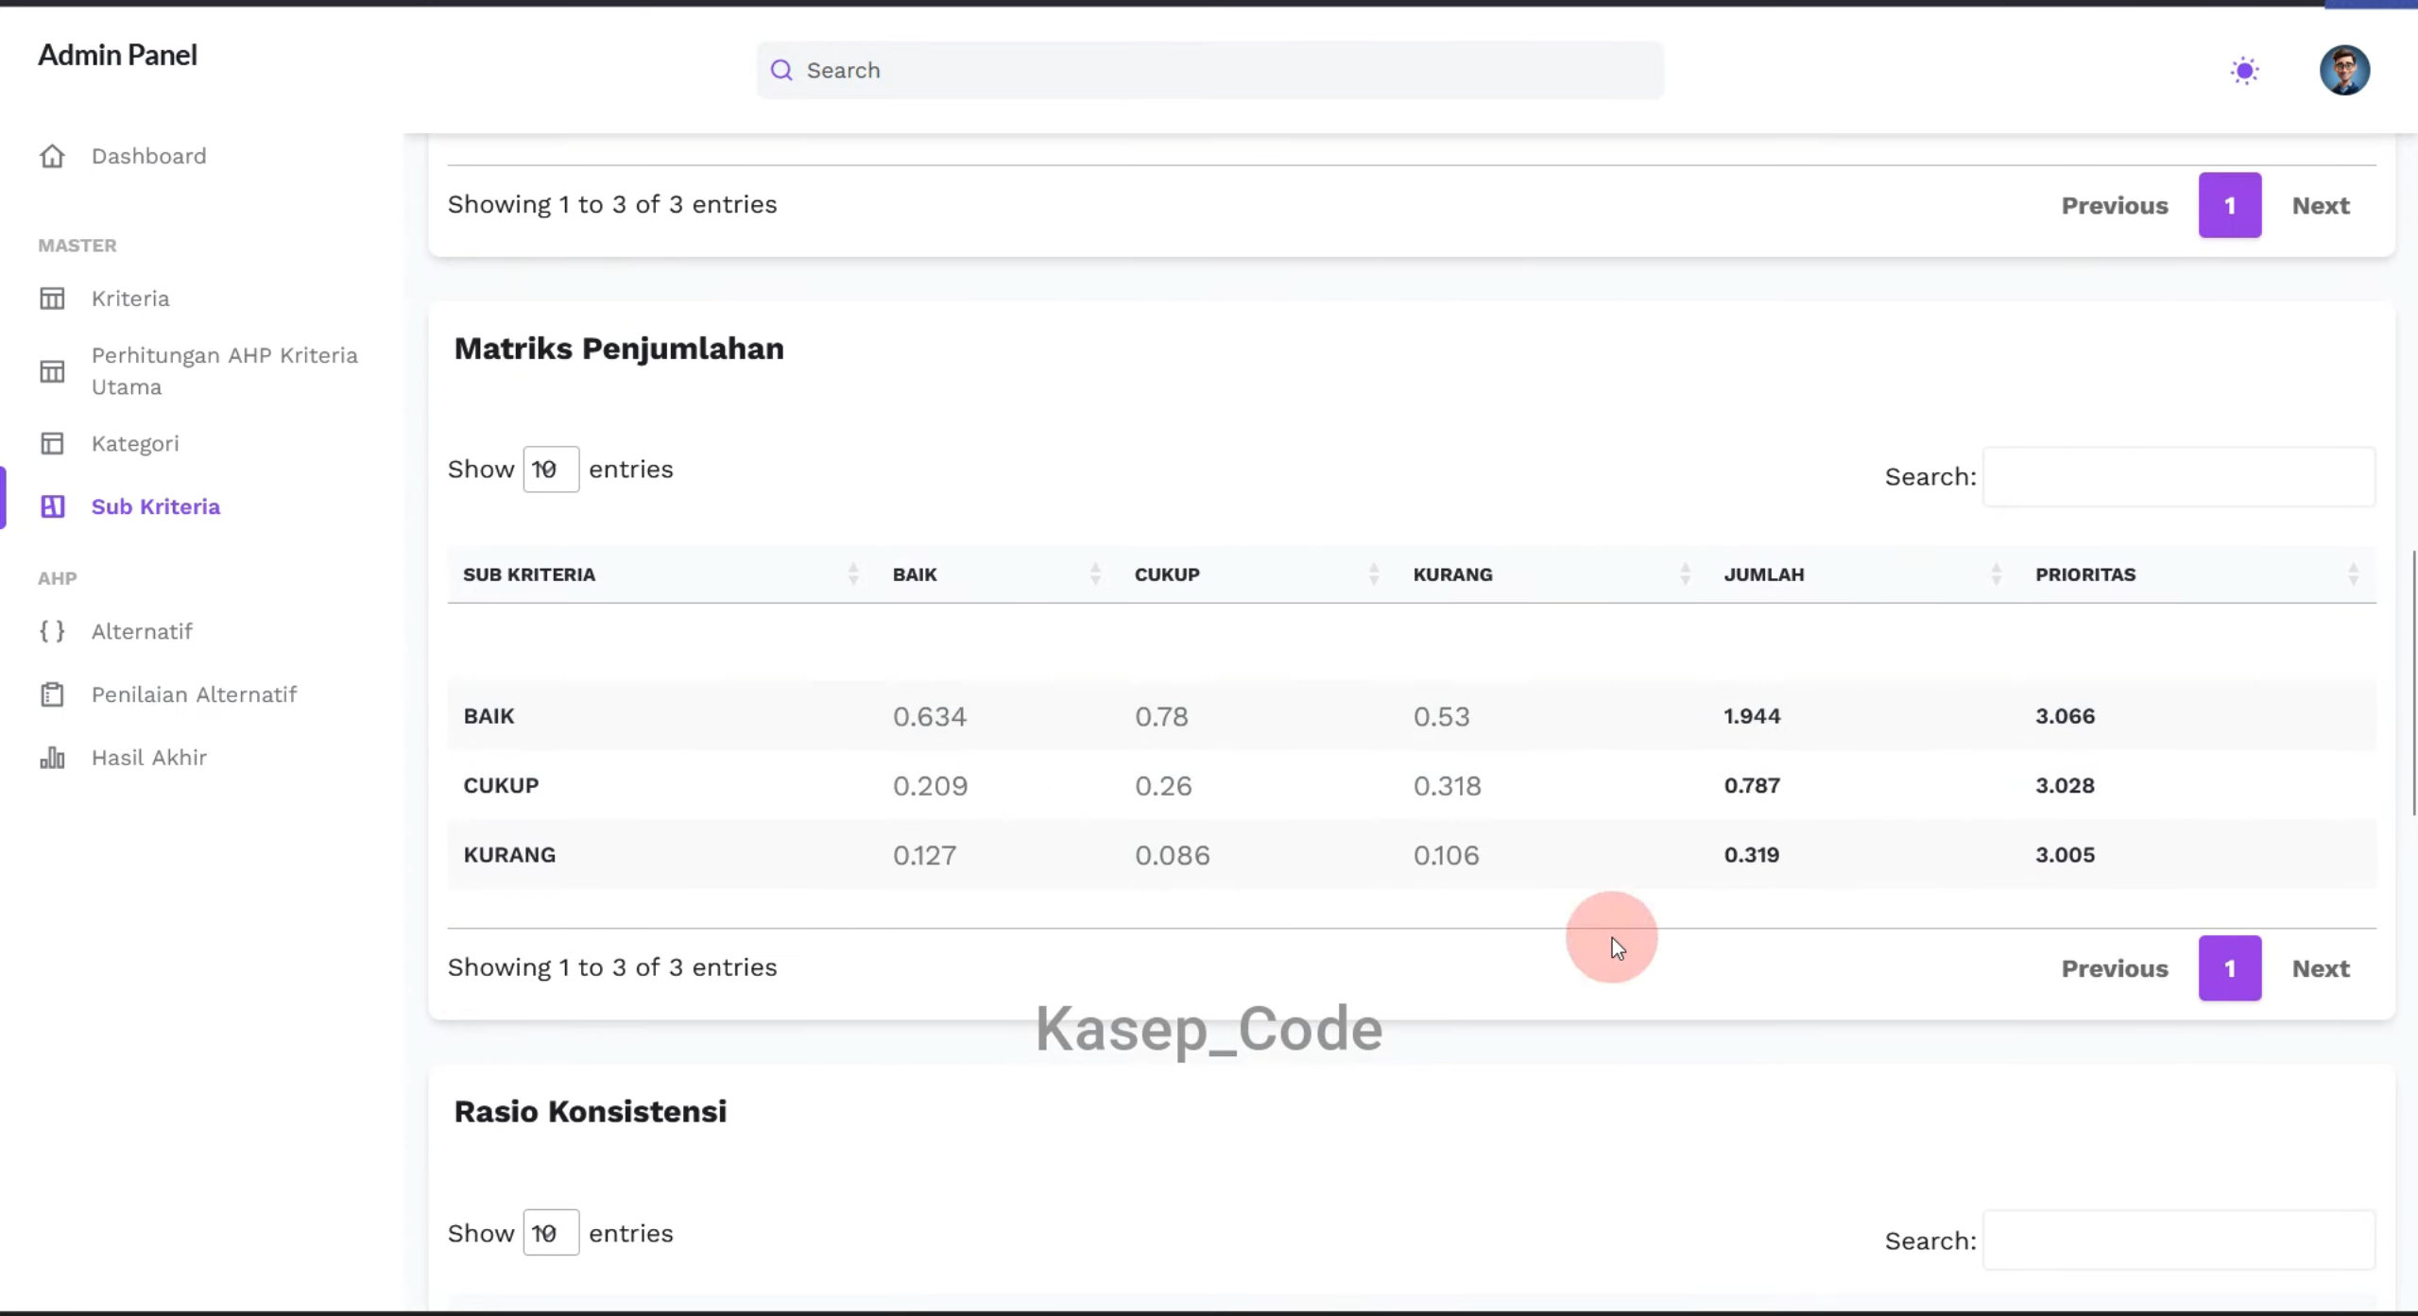
Task: Focus Matriks Penjumlahan table Search field
Action: [x=2179, y=477]
